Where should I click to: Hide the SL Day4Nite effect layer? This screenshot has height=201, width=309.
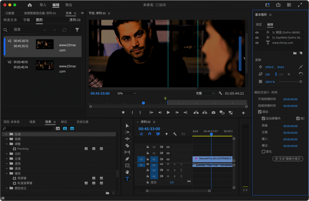coord(257,38)
